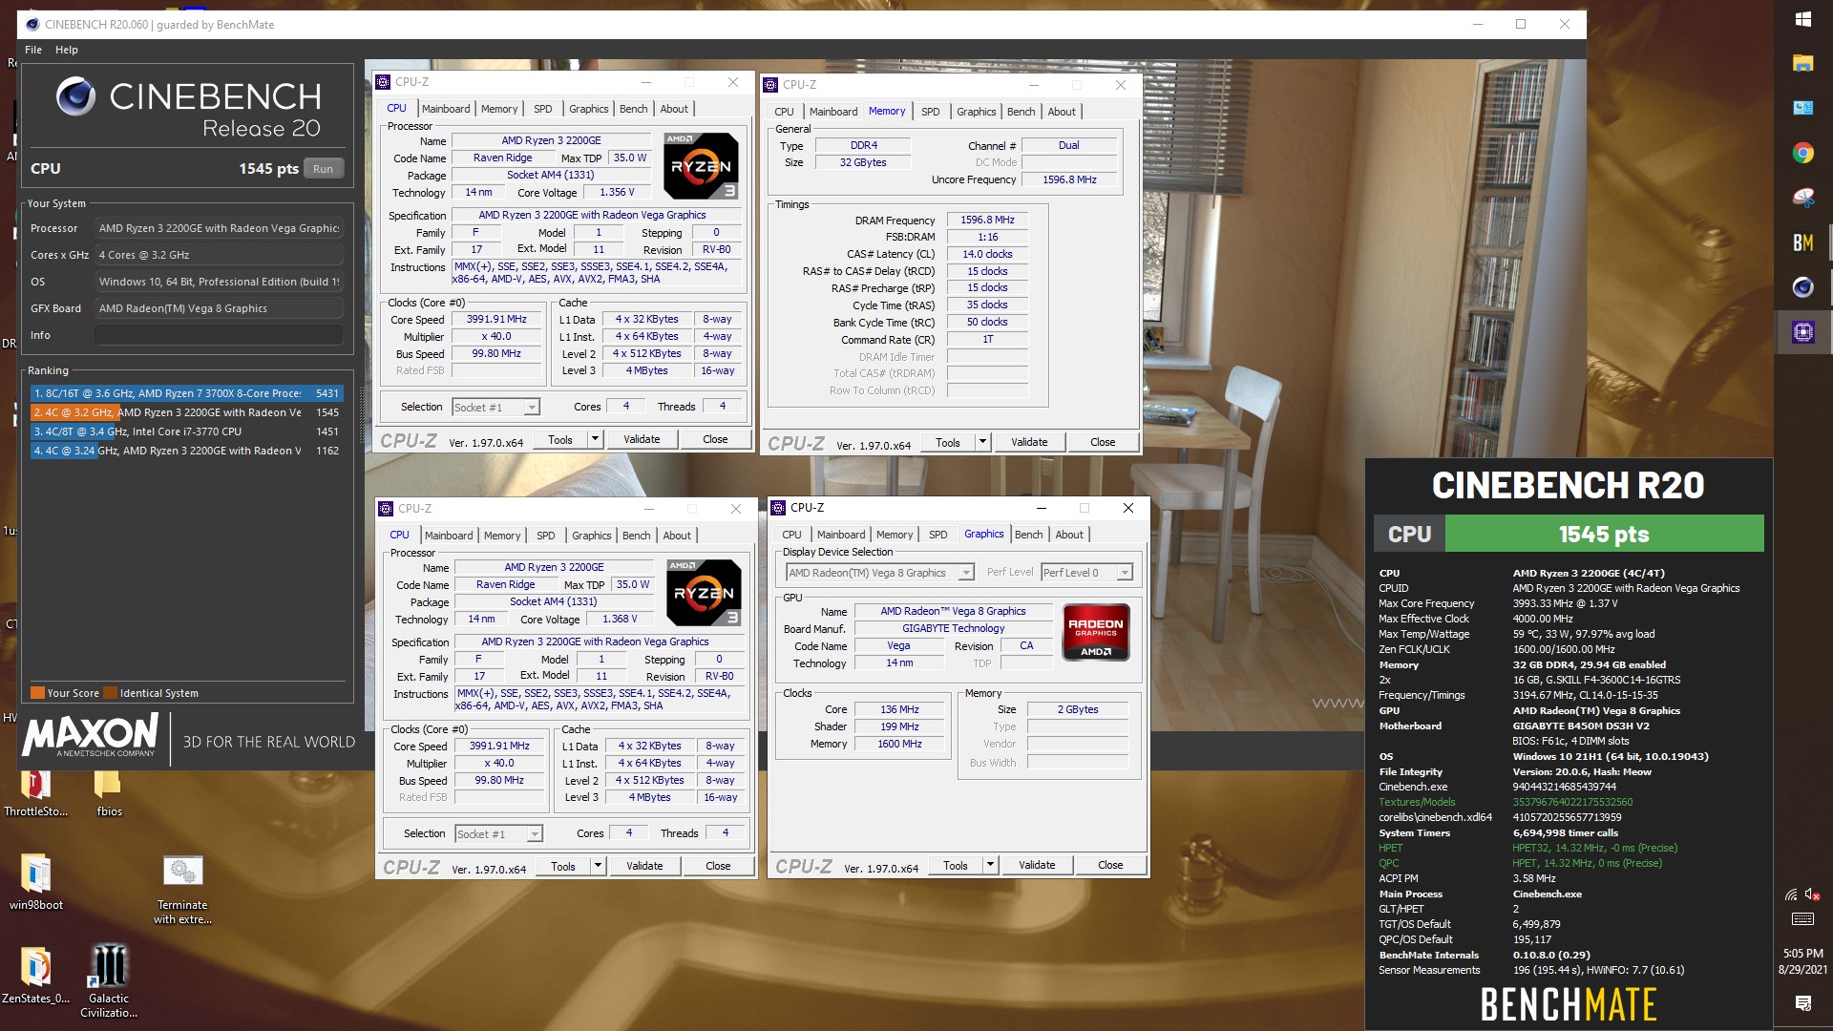Select the 4C @ 3.24 GHz ranking entry
The image size is (1833, 1031).
[x=186, y=451]
